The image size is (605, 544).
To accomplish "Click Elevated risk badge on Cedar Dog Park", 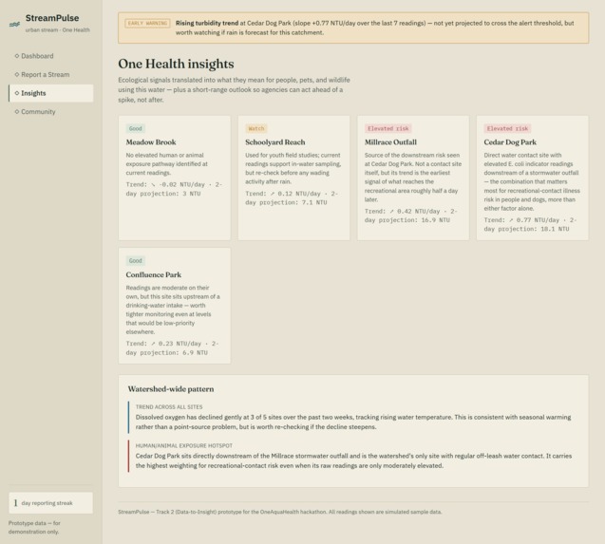I will pyautogui.click(x=507, y=128).
